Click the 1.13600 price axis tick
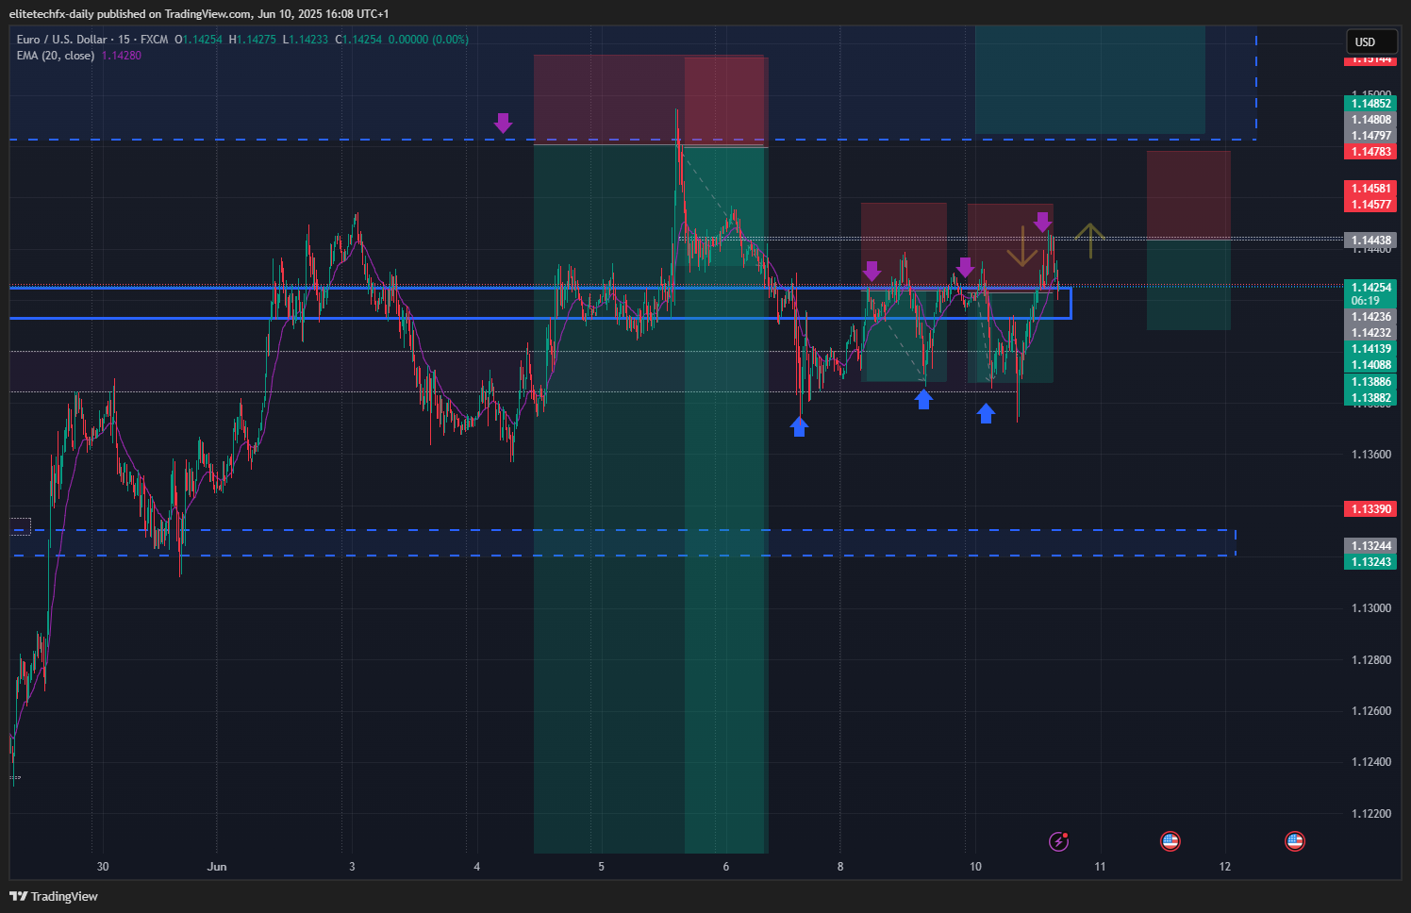 [x=1370, y=455]
